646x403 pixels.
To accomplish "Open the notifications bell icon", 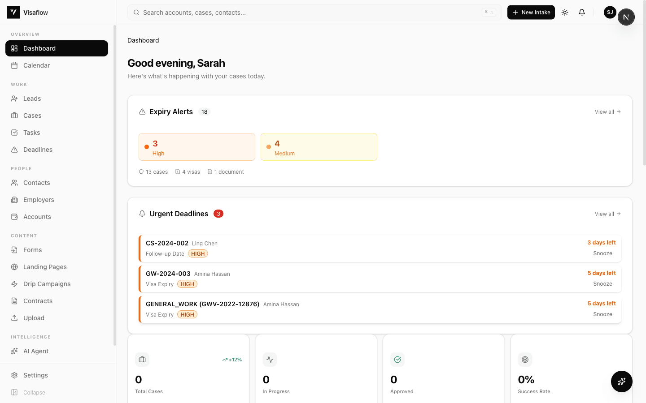I will [582, 12].
